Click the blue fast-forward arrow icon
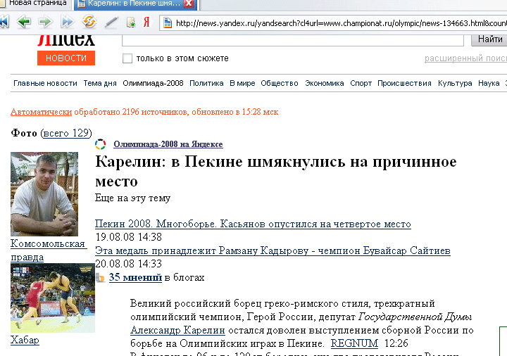 point(68,22)
